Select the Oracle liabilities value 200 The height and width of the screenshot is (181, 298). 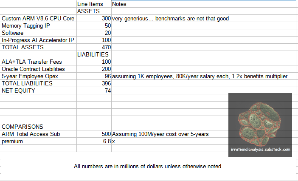94,69
